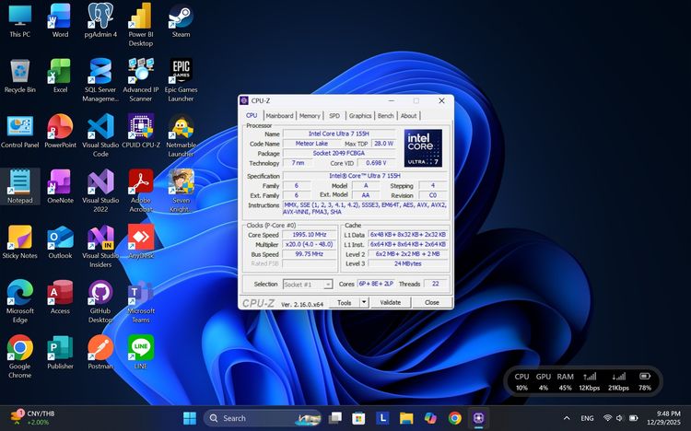Click the Multiplier value x20.0 (4.0 - 48.0)
The height and width of the screenshot is (431, 691).
click(x=310, y=244)
